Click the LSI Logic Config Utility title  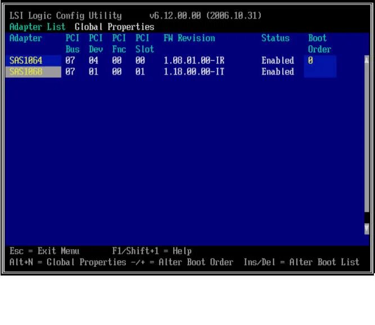point(66,16)
